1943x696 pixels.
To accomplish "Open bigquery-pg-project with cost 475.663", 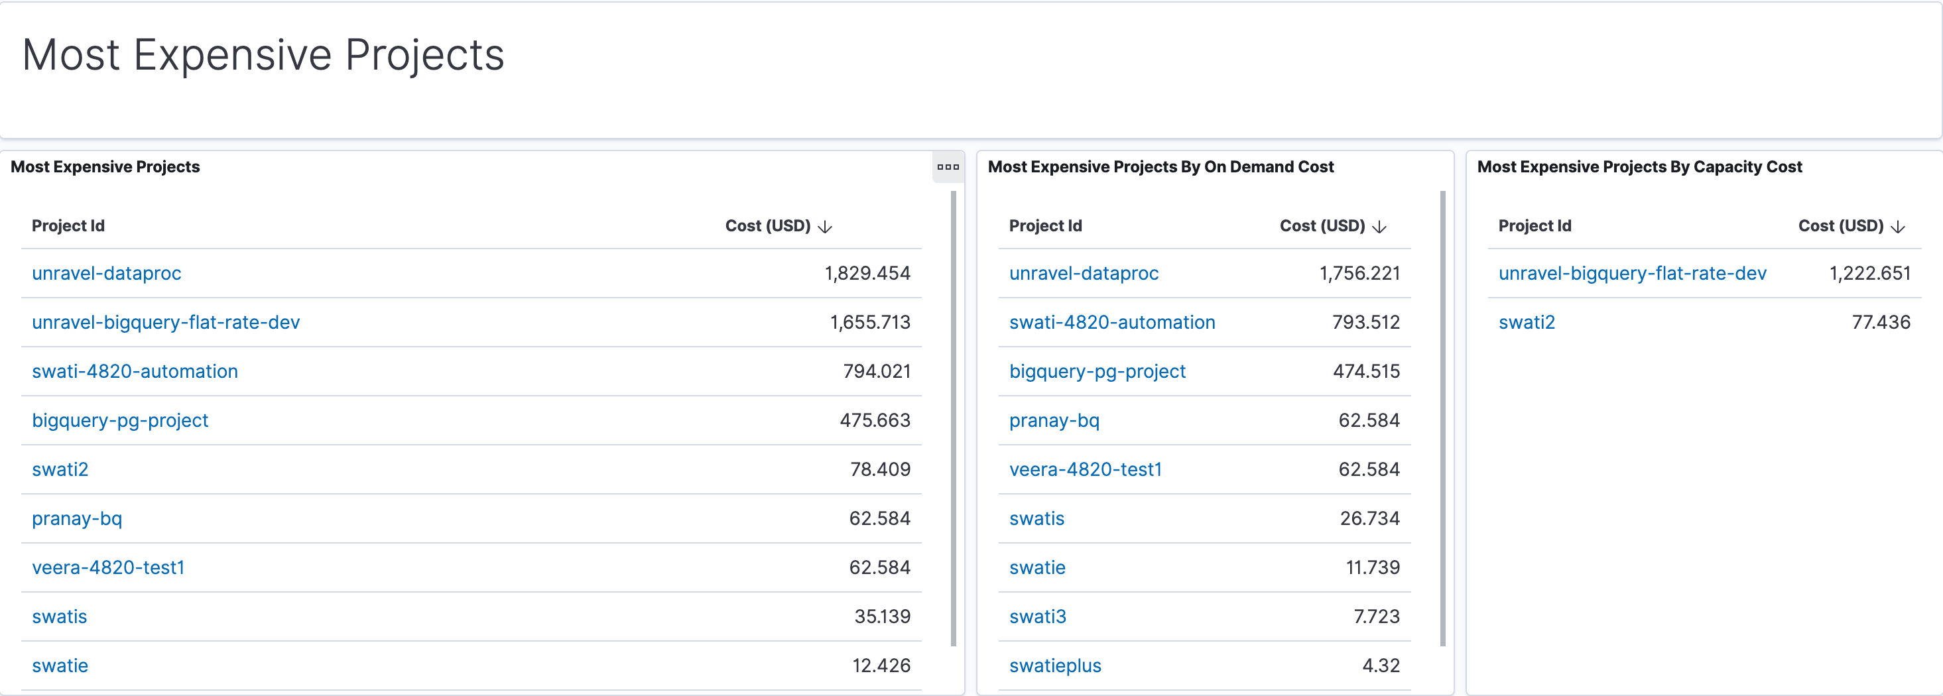I will click(120, 420).
